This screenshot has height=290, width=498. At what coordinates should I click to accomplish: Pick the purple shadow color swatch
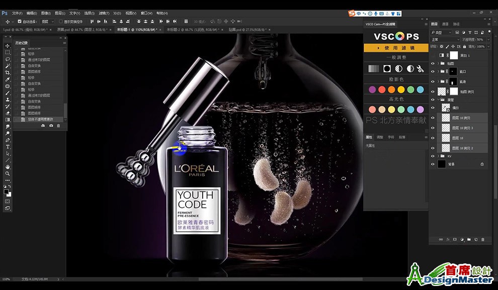372,90
